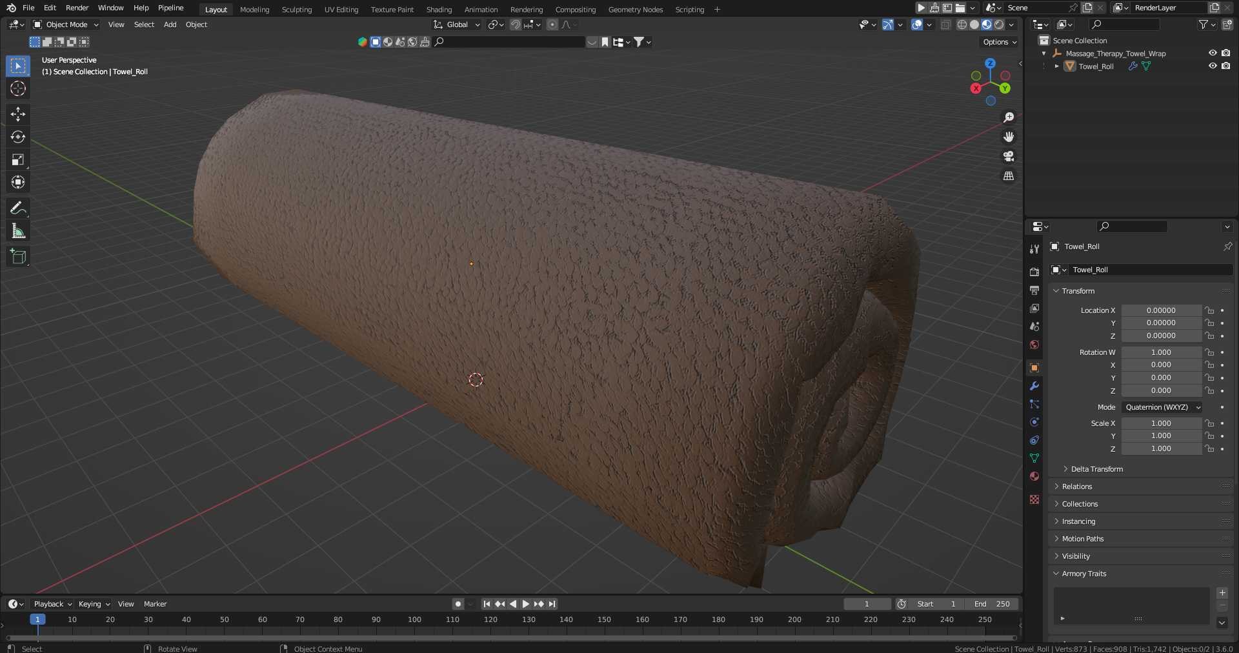This screenshot has width=1239, height=653.
Task: Click the Zoom viewport gizmo icon
Action: 1009,117
